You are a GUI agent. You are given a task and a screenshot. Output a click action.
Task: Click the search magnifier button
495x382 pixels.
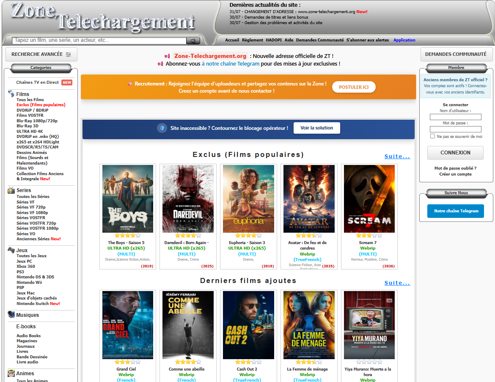(193, 41)
